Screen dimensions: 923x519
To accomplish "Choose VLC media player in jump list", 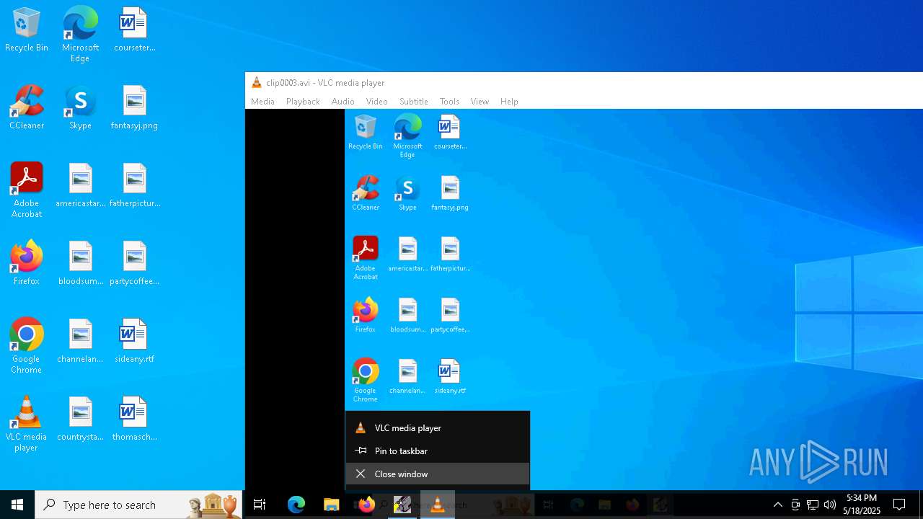I will 438,428.
